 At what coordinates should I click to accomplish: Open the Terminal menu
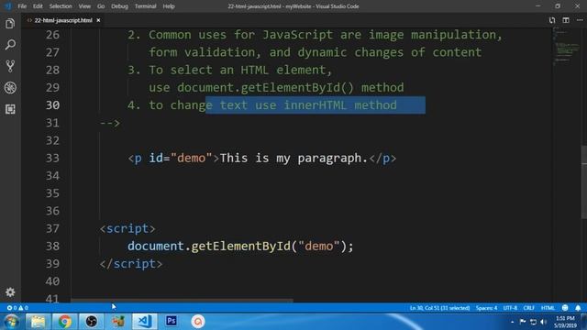click(x=145, y=6)
